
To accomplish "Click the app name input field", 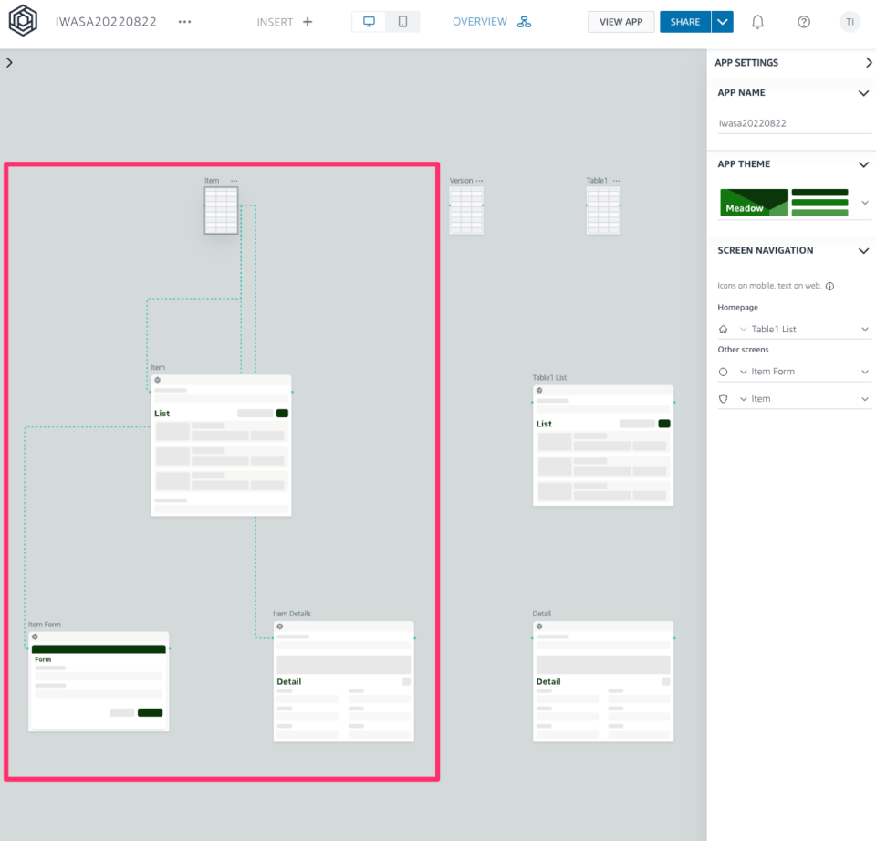I will click(x=794, y=122).
